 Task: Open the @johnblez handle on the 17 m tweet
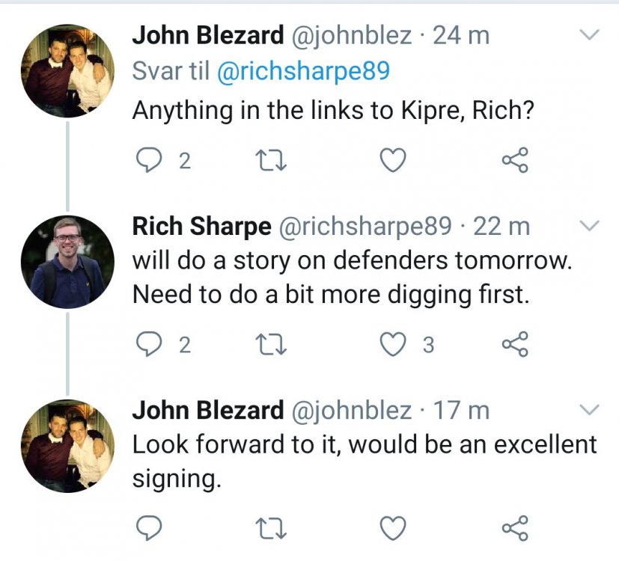tap(350, 410)
